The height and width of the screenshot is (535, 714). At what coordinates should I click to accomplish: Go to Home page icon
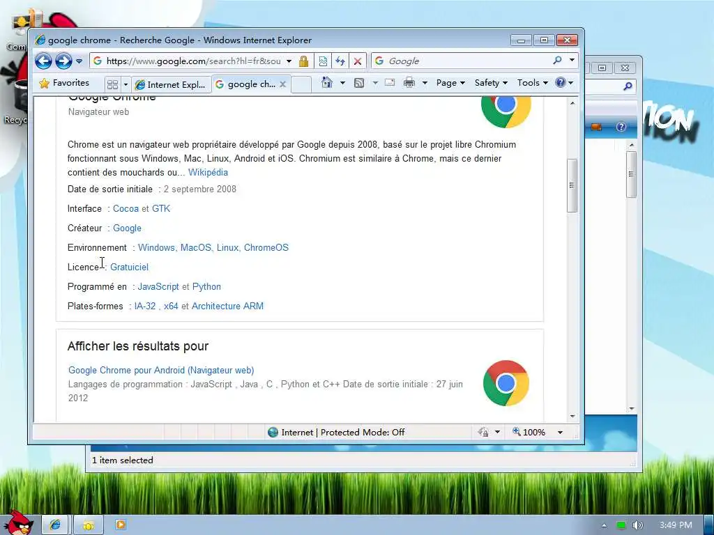click(x=326, y=83)
